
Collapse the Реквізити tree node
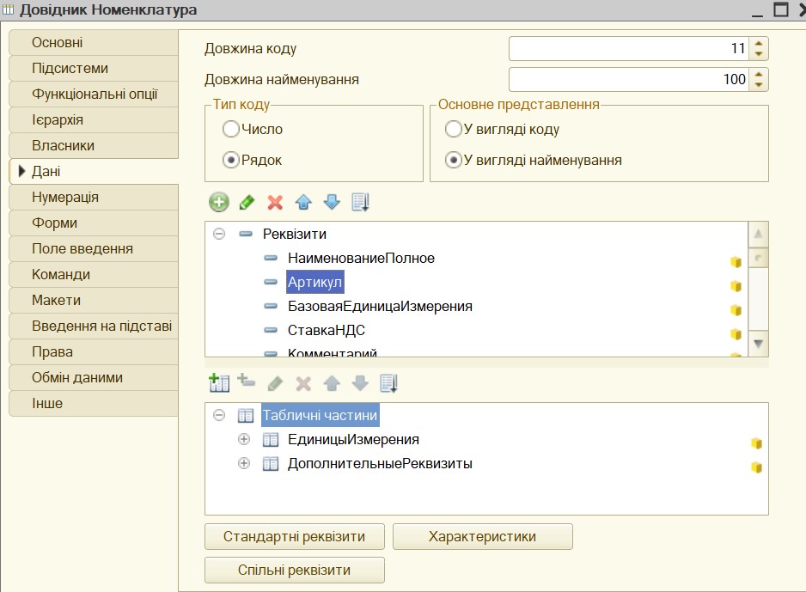coord(219,235)
